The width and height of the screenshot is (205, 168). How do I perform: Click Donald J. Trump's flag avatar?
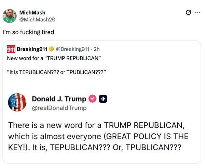click(x=17, y=102)
